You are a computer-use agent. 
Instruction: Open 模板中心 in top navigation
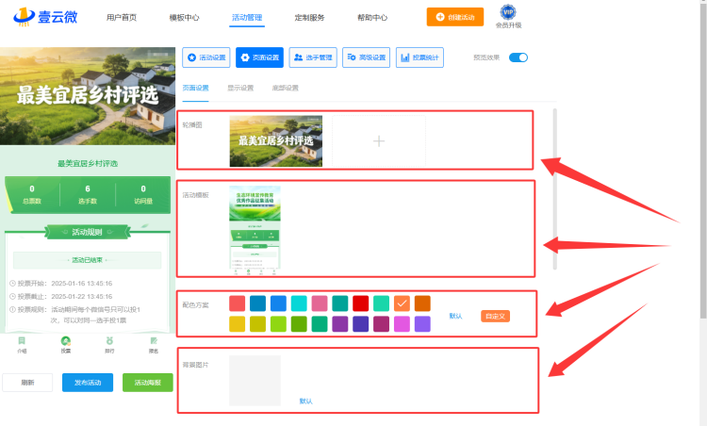[x=184, y=18]
